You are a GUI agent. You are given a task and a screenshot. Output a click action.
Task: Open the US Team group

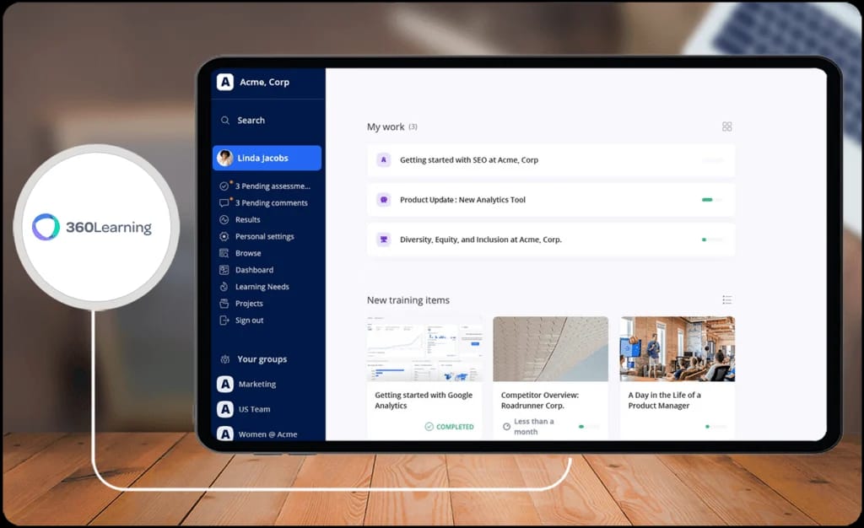coord(254,409)
